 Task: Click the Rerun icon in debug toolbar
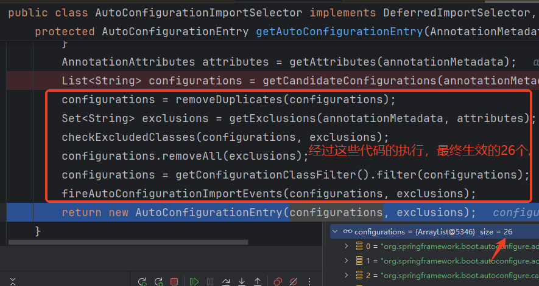click(143, 281)
